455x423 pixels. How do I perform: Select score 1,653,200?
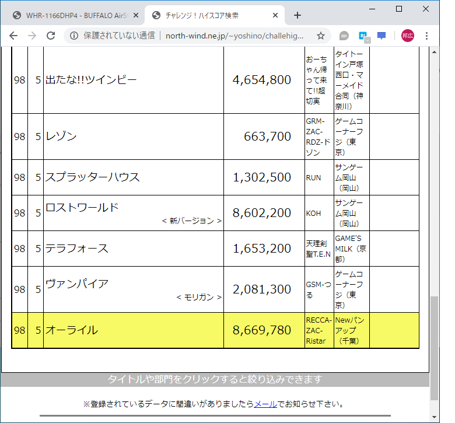[x=262, y=249]
